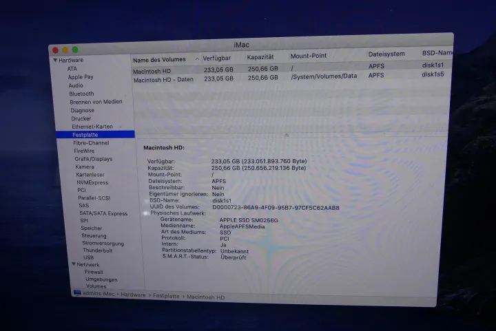Open Apple Pay hardware entry
The height and width of the screenshot is (331, 496).
[81, 77]
